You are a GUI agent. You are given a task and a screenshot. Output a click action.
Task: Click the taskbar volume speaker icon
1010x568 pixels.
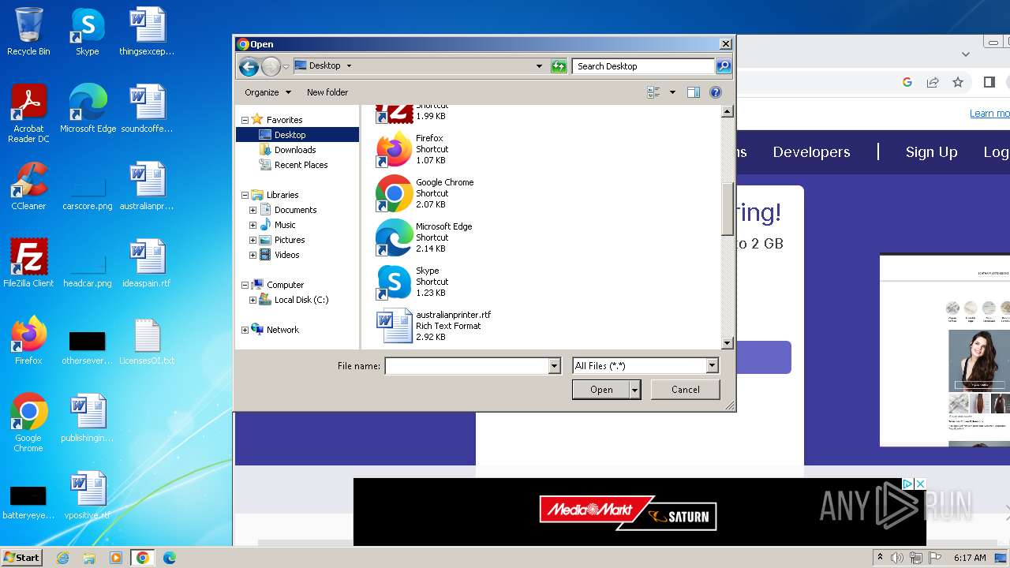coord(897,558)
